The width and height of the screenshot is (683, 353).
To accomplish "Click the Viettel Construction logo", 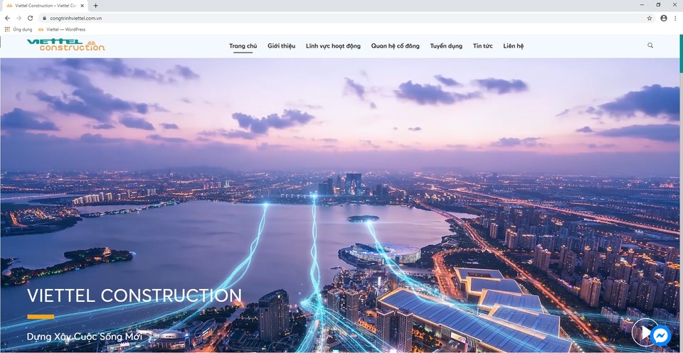I will click(65, 45).
